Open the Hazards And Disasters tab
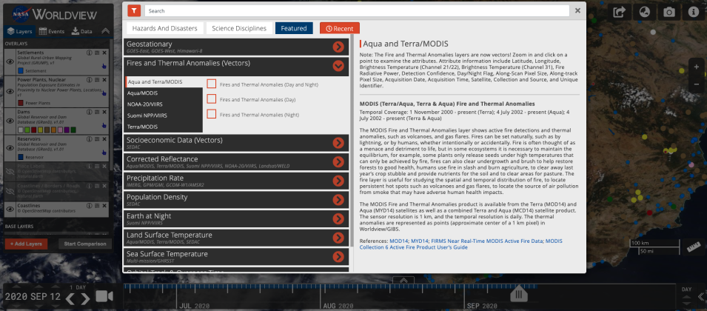The width and height of the screenshot is (707, 311). click(164, 28)
